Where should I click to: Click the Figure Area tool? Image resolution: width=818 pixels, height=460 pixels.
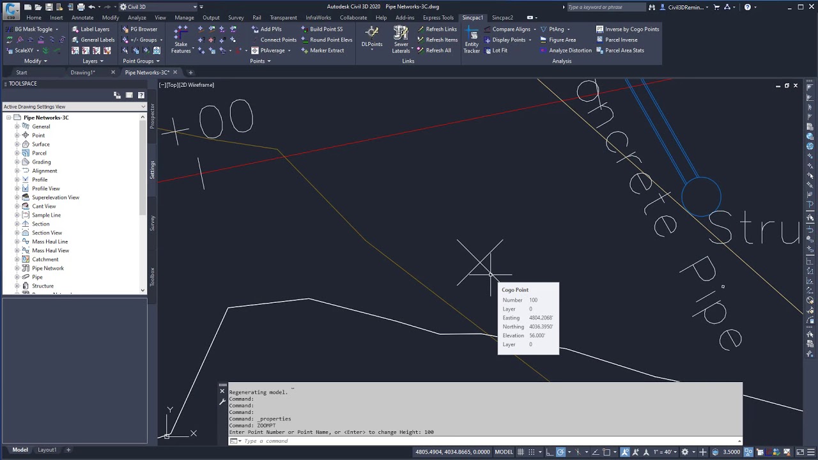(x=557, y=40)
